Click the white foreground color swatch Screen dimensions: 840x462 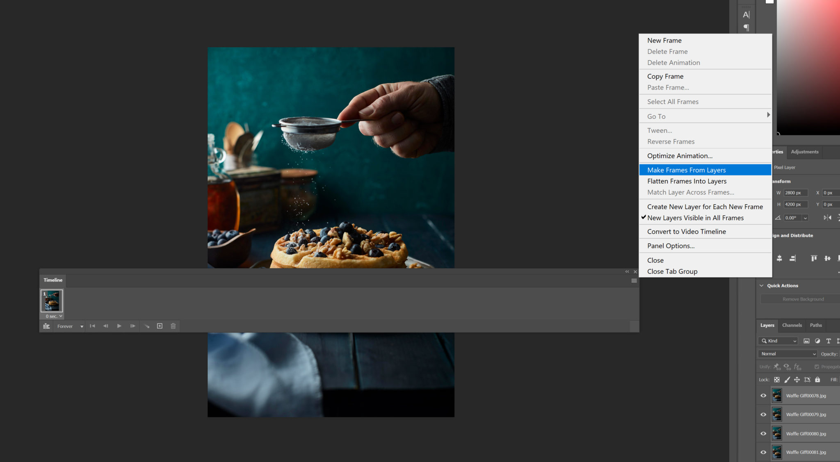coord(769,2)
